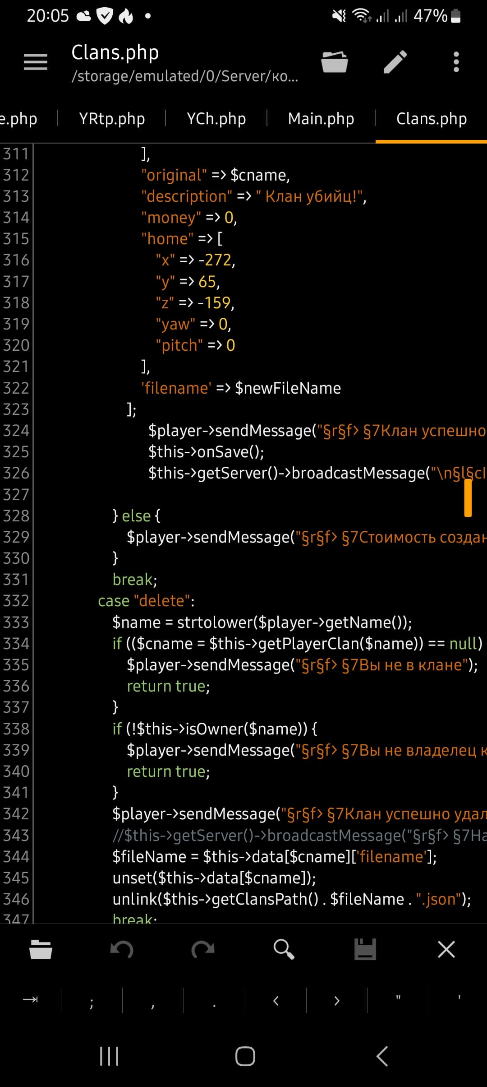Save file with the floppy disk icon

pyautogui.click(x=365, y=949)
